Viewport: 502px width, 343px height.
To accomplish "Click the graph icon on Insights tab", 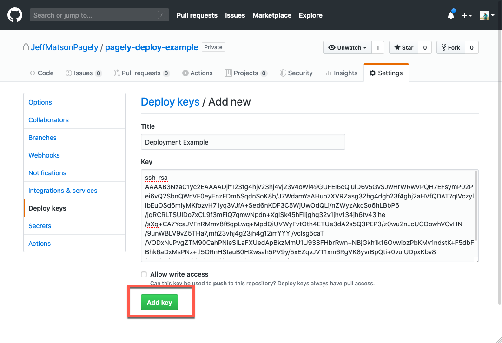I will tap(328, 73).
